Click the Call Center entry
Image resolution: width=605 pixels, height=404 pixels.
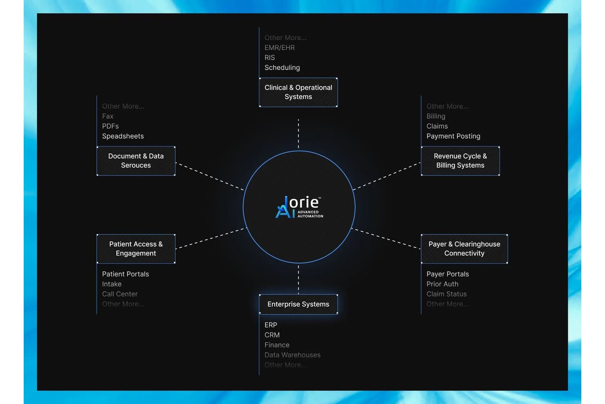(120, 294)
